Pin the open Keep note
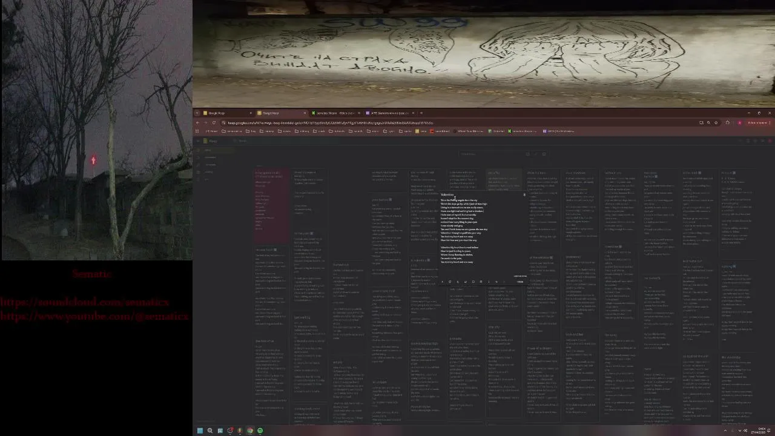 coord(524,195)
